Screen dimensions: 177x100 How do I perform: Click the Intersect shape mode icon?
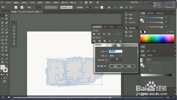pyautogui.click(x=104, y=34)
